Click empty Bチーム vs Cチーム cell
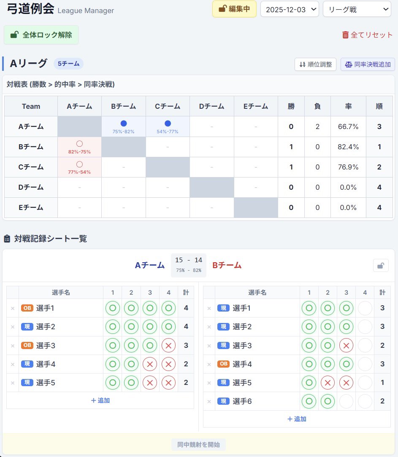 (x=168, y=147)
